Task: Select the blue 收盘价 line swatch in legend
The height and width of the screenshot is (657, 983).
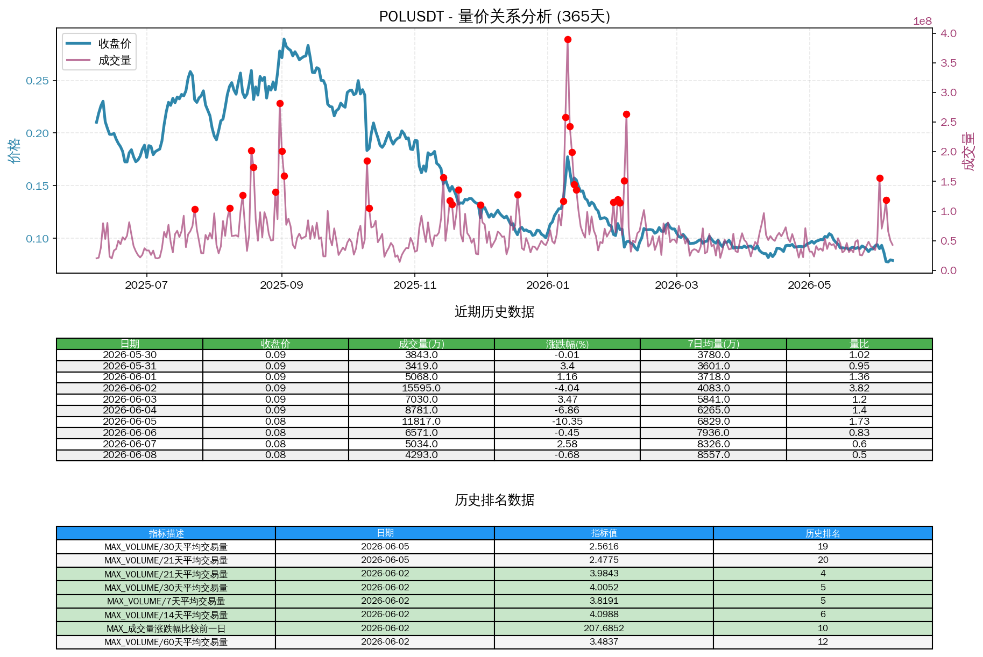Action: [x=78, y=44]
